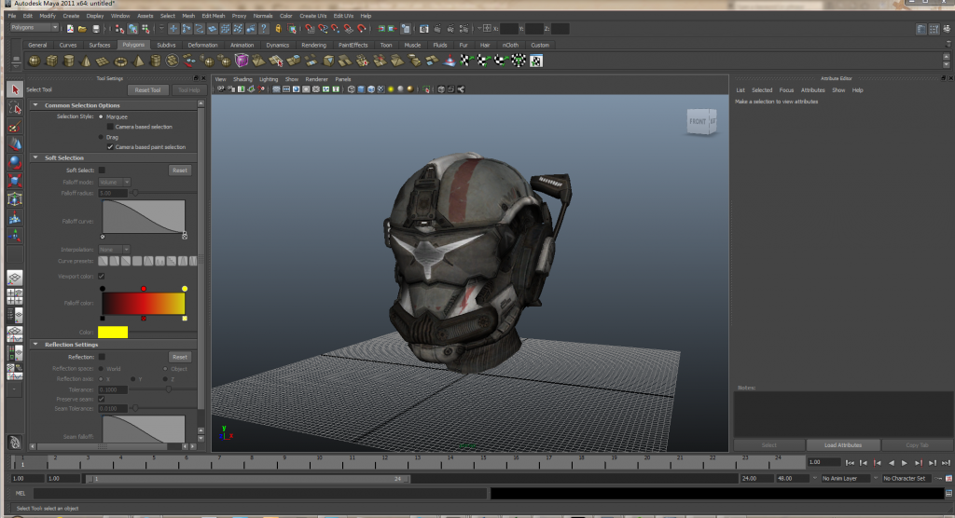Create a polygon cube from the shelf
This screenshot has width=955, height=518.
(52, 61)
